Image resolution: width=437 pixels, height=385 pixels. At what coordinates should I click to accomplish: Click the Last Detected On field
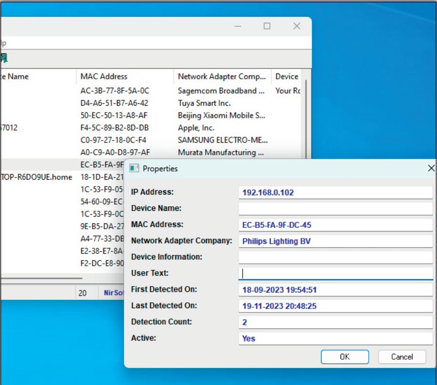[336, 306]
